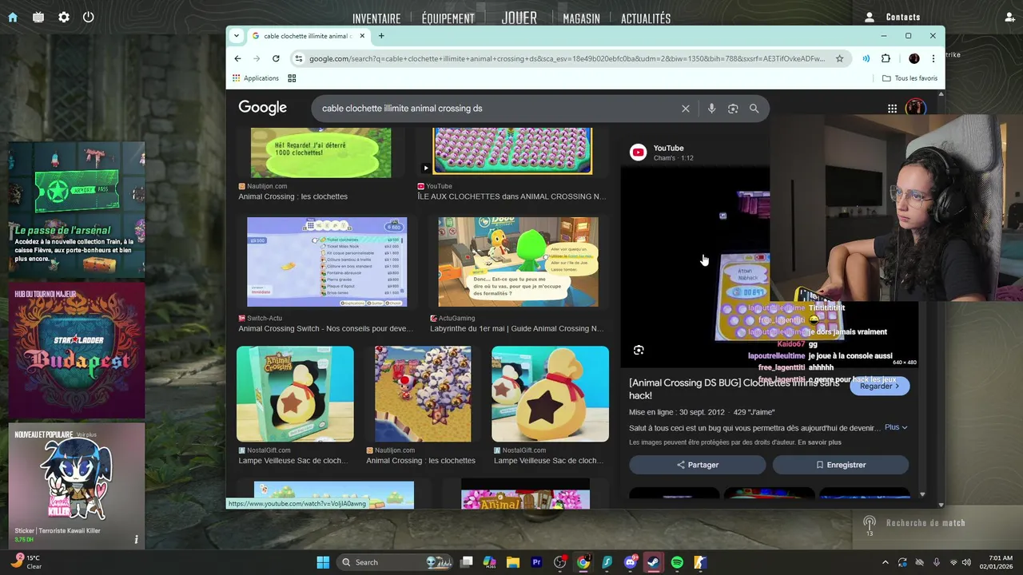The width and height of the screenshot is (1023, 575).
Task: Click the tab groups grid icon
Action: pos(292,78)
